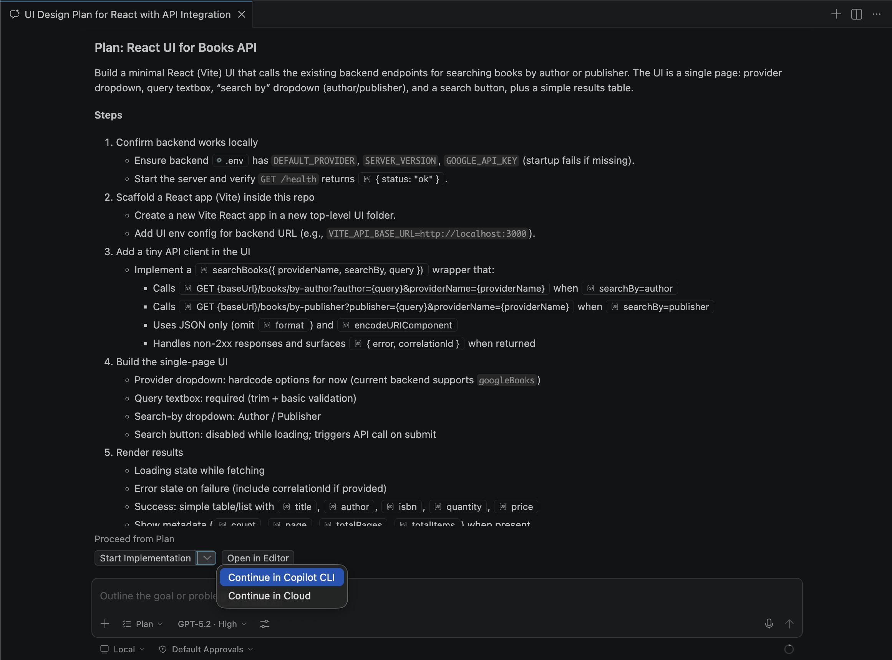Screen dimensions: 892x660
Task: Close the UI Design Plan tab
Action: point(242,14)
